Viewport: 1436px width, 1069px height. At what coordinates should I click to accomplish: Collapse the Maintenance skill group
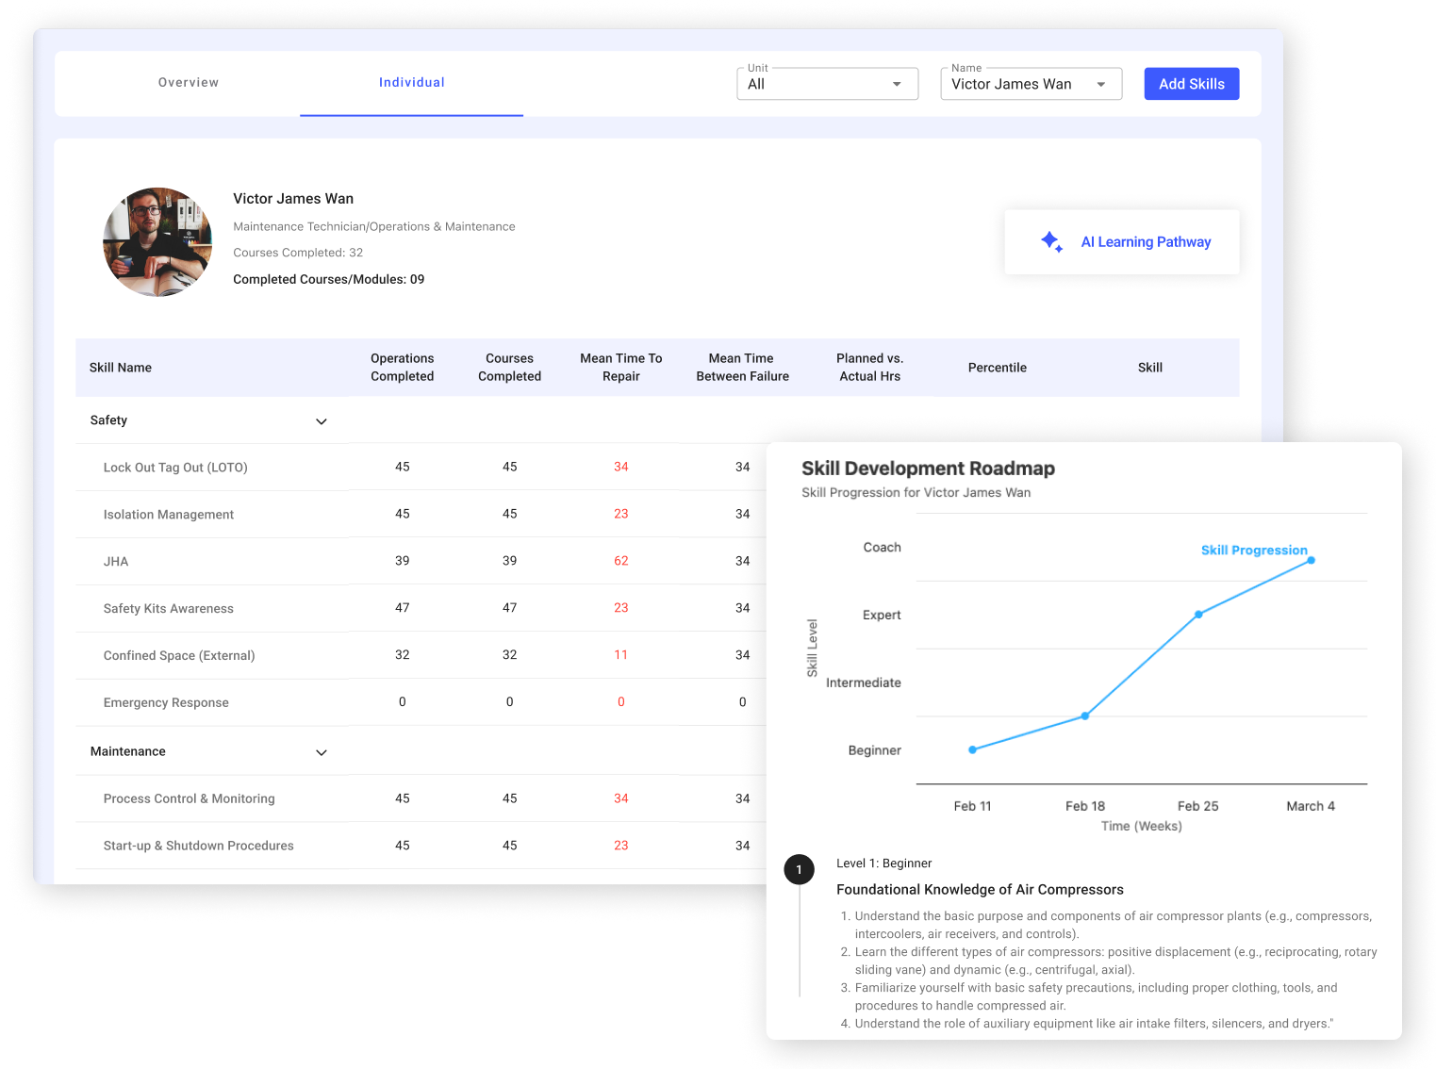tap(321, 752)
